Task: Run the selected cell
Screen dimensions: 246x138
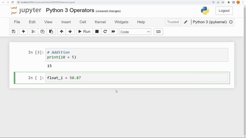Action: click(x=85, y=31)
